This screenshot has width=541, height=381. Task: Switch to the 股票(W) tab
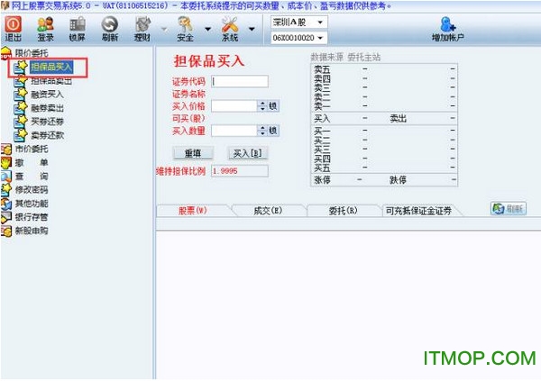193,211
